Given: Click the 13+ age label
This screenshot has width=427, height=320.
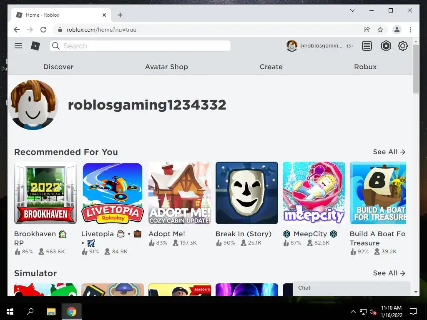Looking at the screenshot, I should pyautogui.click(x=350, y=46).
